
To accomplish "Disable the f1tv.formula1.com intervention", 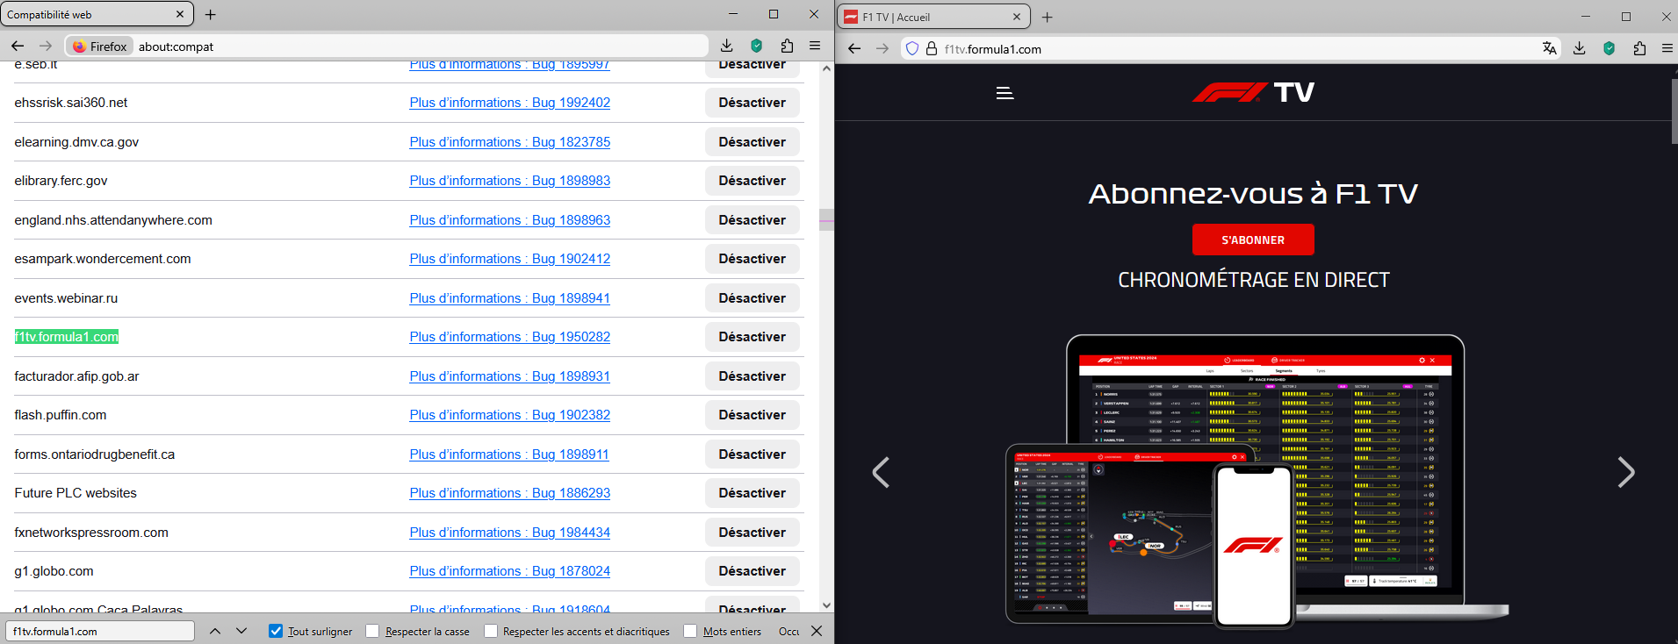I will 753,337.
